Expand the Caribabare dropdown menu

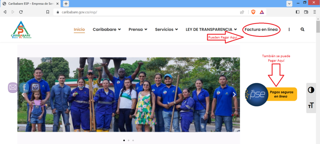point(107,30)
